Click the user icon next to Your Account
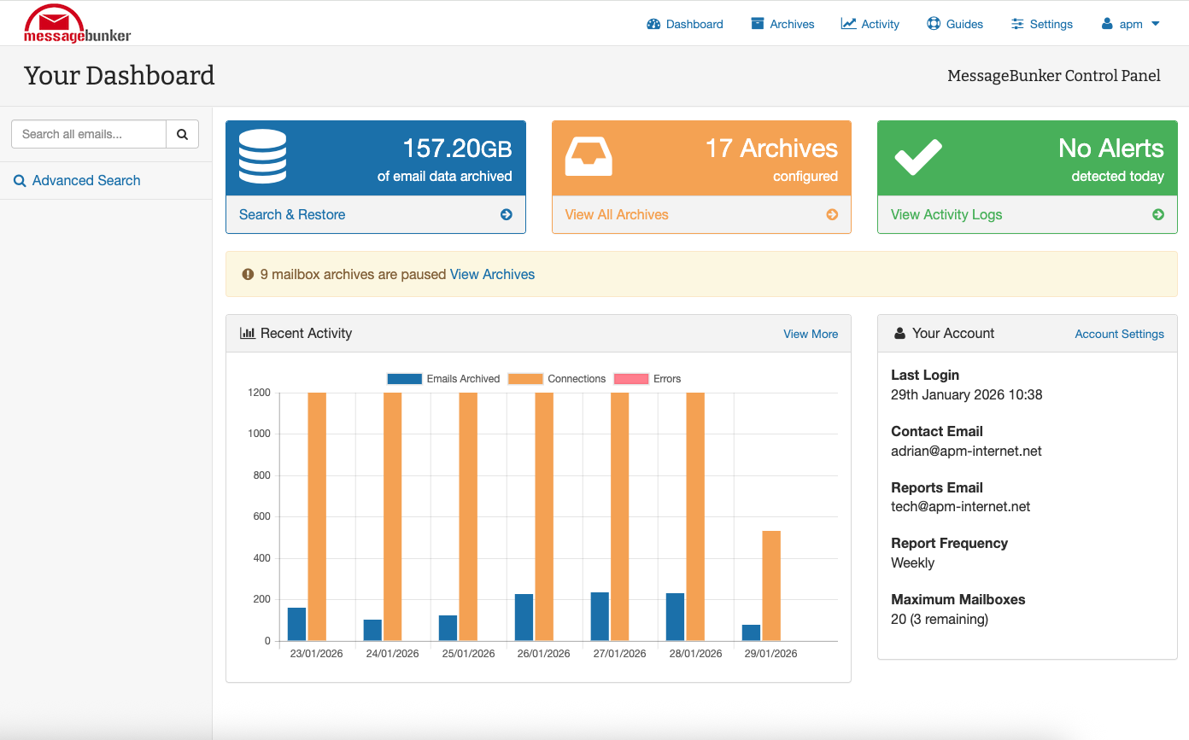The image size is (1189, 740). point(899,333)
